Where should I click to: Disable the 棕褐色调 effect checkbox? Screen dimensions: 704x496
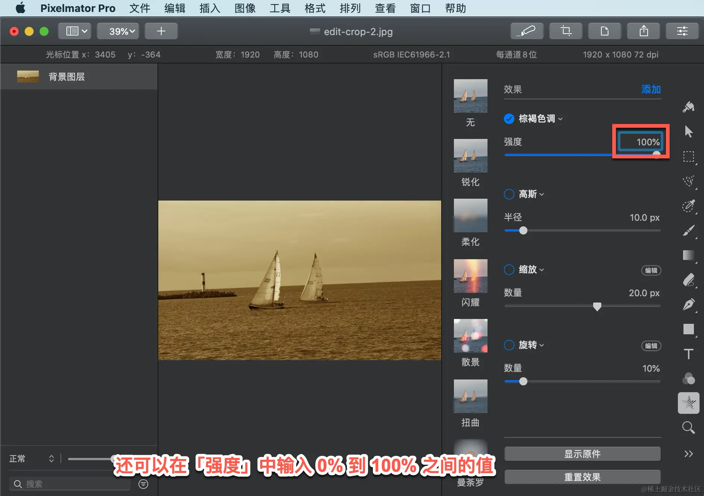[x=509, y=119]
